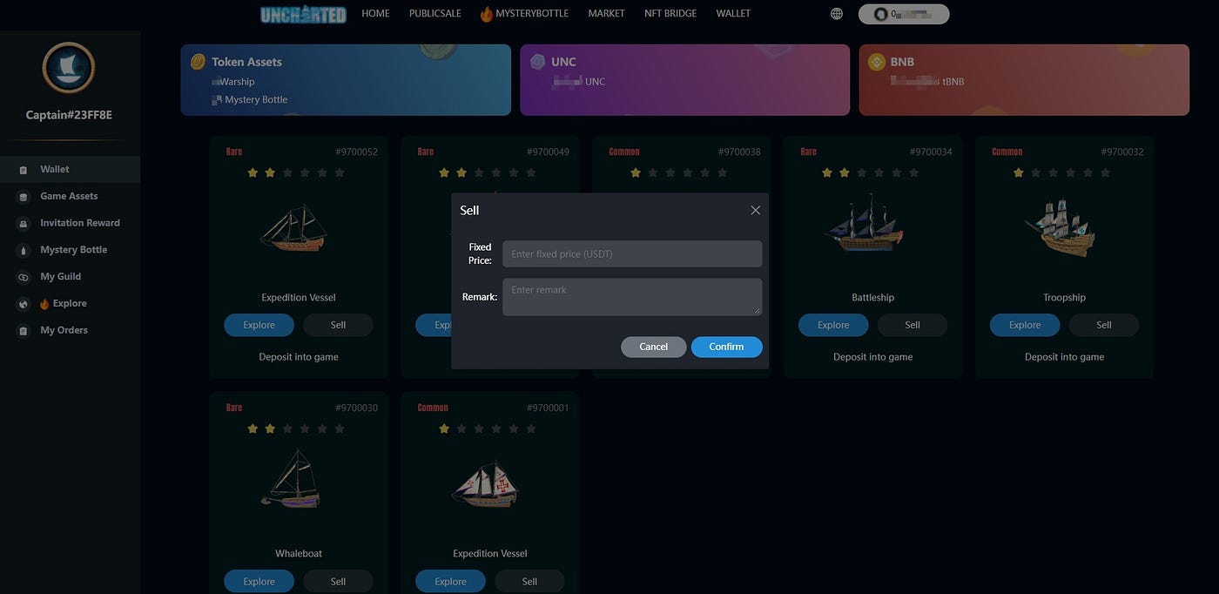Select My Orders in the sidebar

[x=70, y=330]
